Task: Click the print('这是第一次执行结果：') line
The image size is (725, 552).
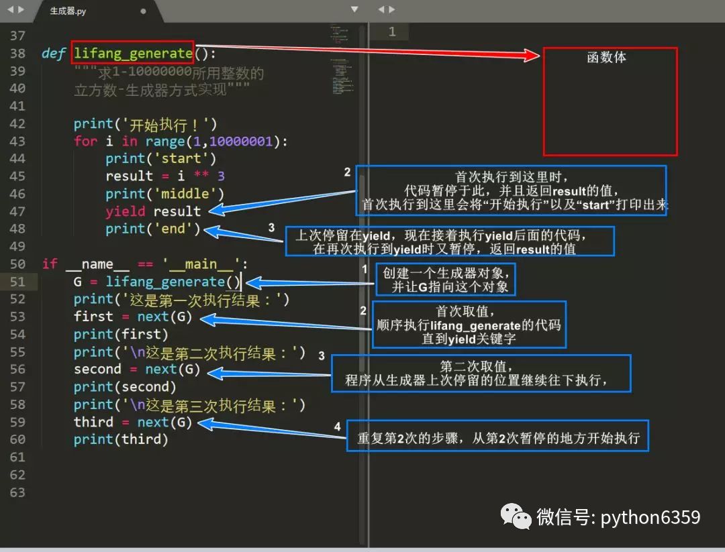Action: tap(181, 299)
